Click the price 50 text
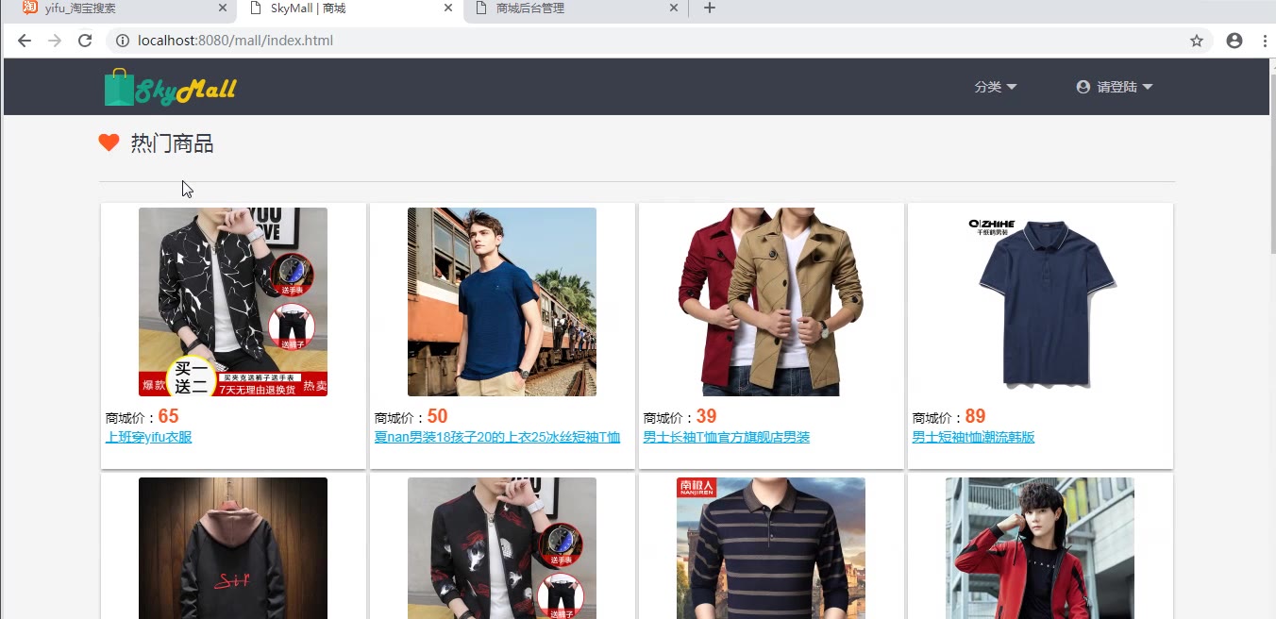The width and height of the screenshot is (1276, 619). click(x=437, y=416)
